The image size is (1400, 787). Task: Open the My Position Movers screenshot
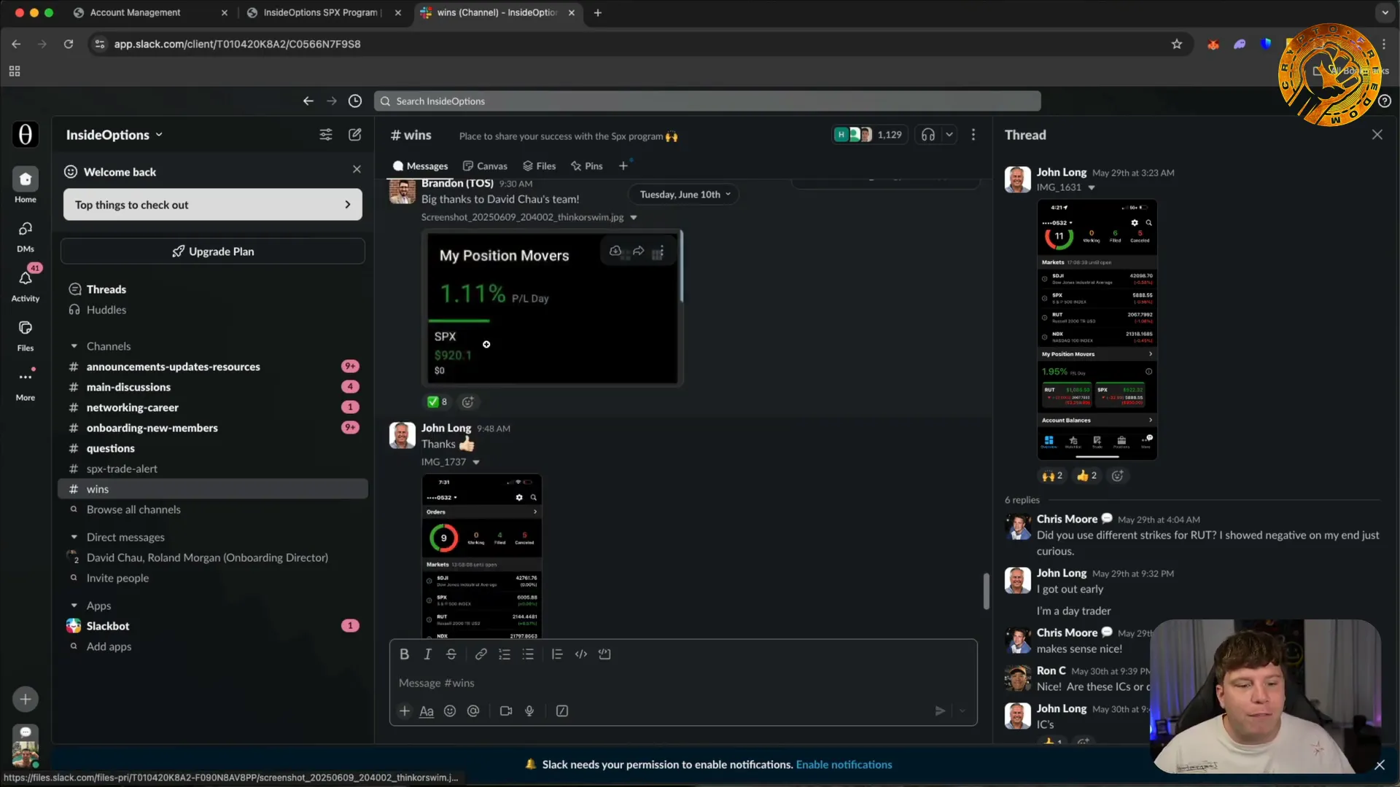[x=552, y=308]
